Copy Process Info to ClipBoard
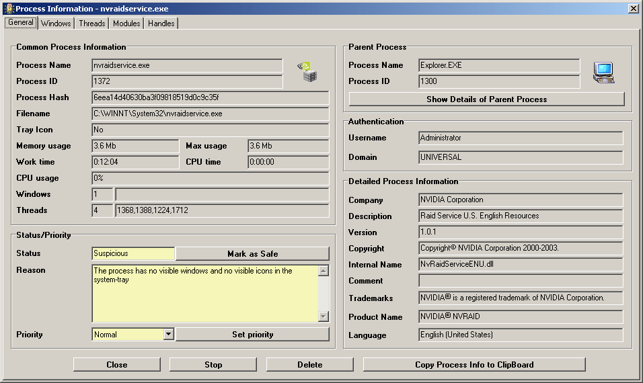 [x=474, y=365]
